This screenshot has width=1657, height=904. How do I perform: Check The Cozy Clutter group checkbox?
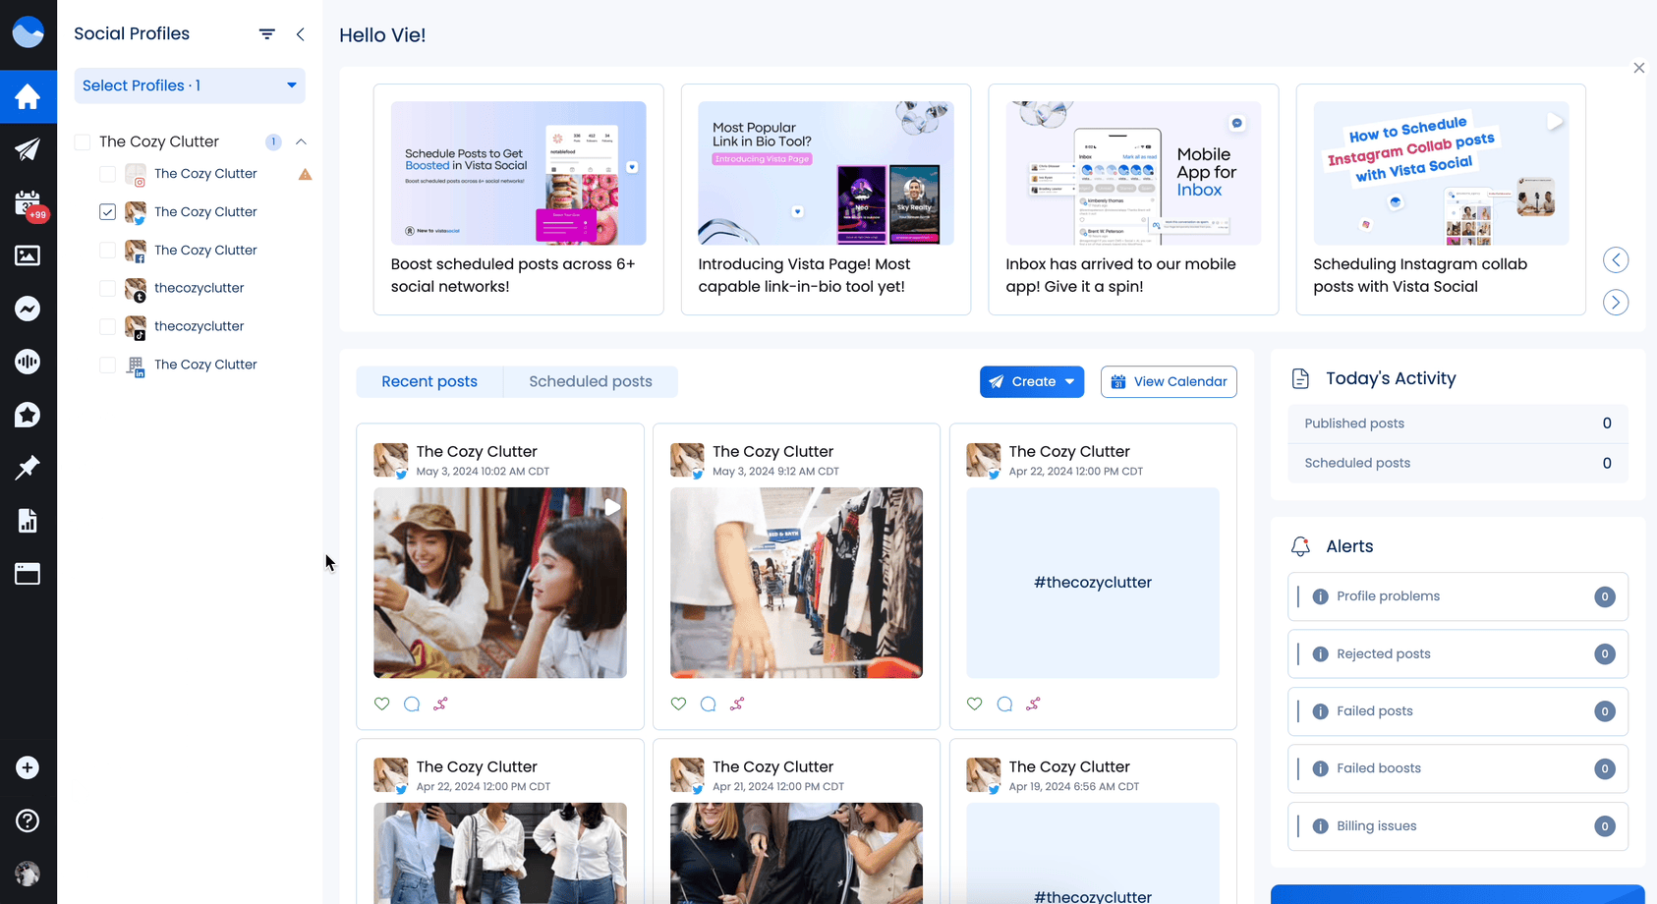(83, 142)
